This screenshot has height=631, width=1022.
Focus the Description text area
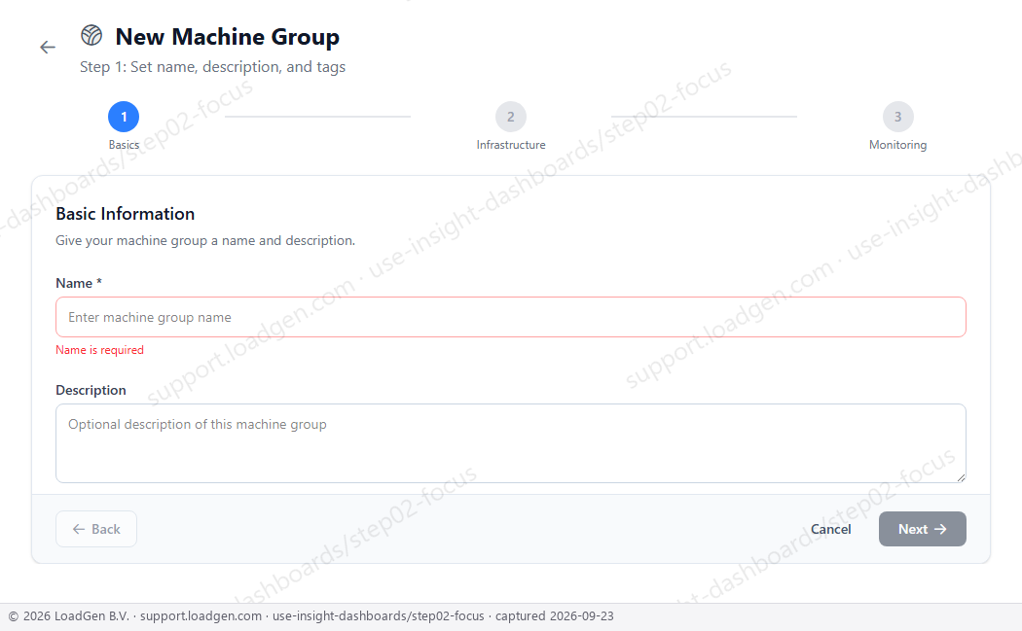511,443
